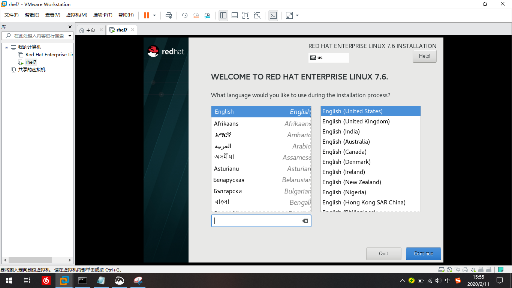
Task: Select Arabic in the language list
Action: tap(261, 146)
